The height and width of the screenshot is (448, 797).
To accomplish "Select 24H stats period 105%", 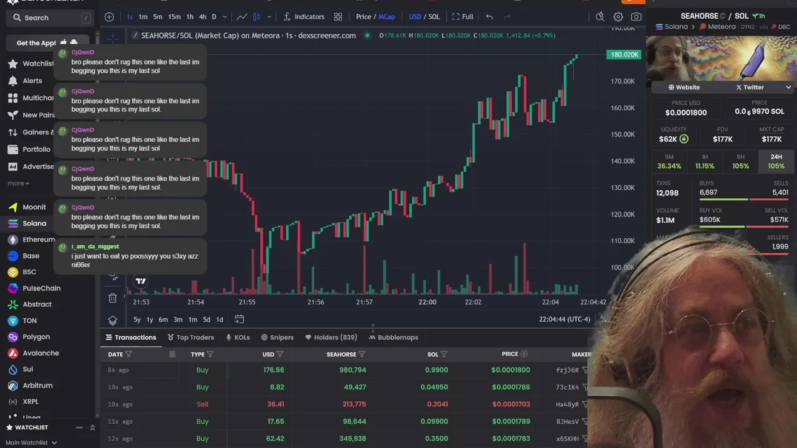I will click(x=776, y=162).
